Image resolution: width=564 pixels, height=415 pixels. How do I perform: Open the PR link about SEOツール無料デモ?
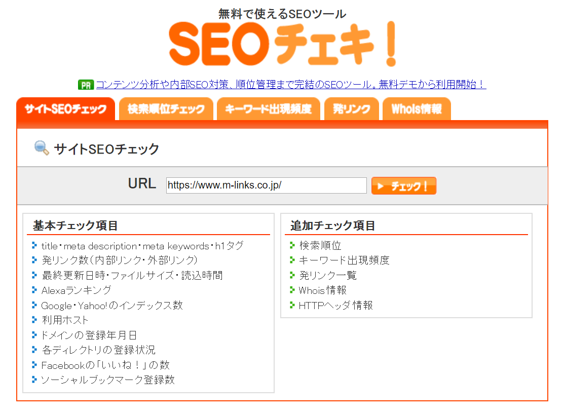(291, 85)
